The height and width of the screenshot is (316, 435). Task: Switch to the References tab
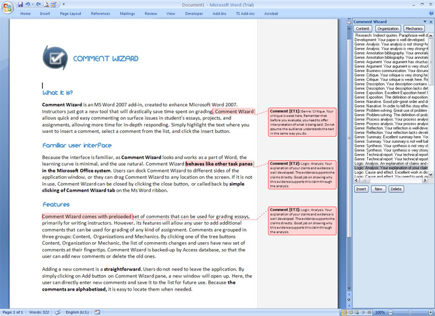pos(101,14)
